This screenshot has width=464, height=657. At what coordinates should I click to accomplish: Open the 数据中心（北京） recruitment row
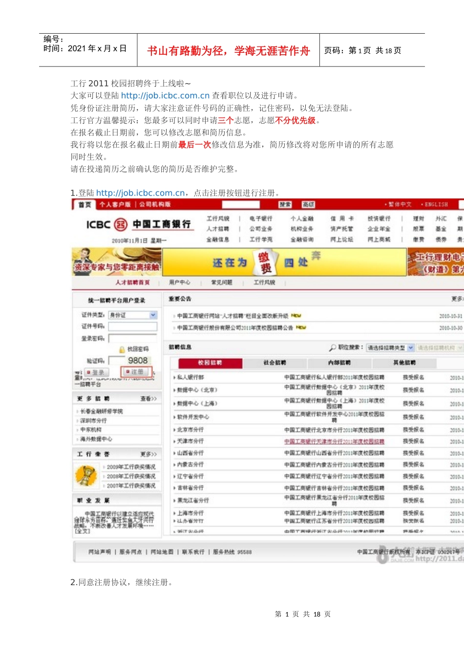click(x=197, y=390)
